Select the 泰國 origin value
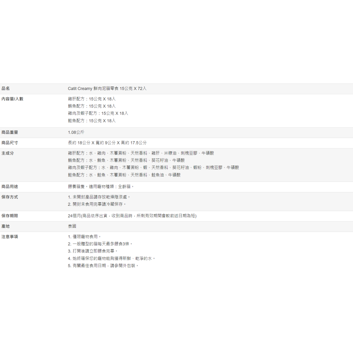The image size is (353, 353). [72, 226]
